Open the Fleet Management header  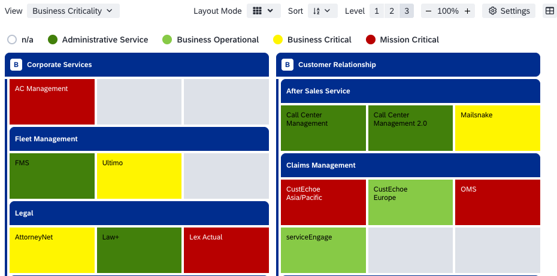139,139
